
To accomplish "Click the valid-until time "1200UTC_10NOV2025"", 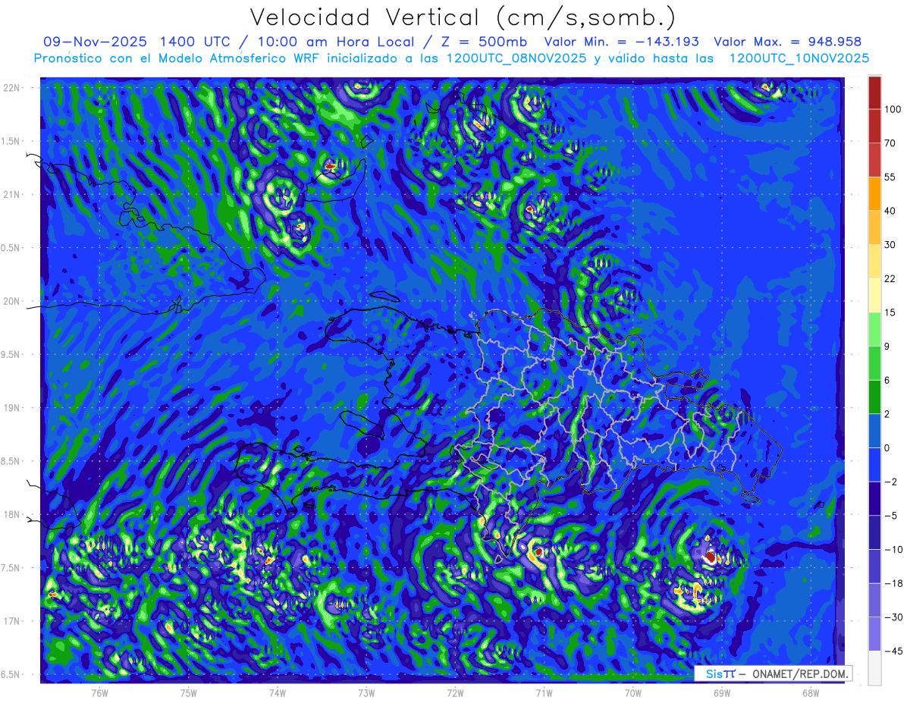I will pyautogui.click(x=799, y=58).
